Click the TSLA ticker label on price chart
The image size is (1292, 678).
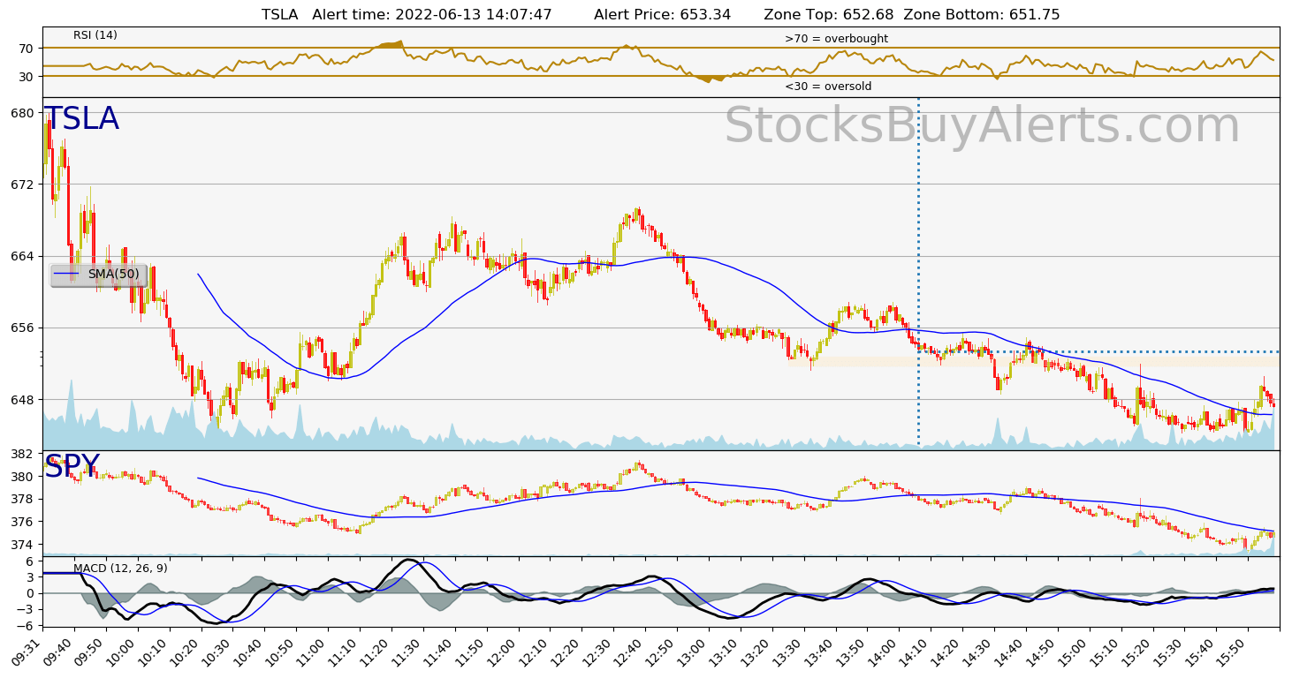(x=81, y=119)
